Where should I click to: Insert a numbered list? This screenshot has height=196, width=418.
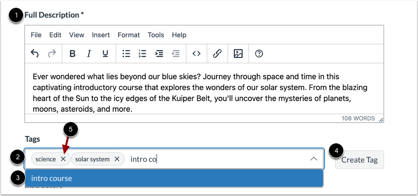click(x=142, y=54)
